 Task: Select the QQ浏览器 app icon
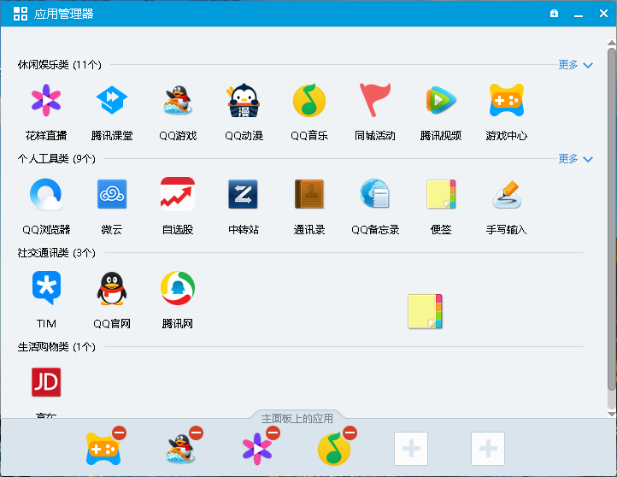(46, 195)
